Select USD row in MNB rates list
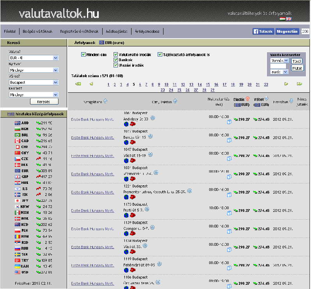 pos(33,272)
